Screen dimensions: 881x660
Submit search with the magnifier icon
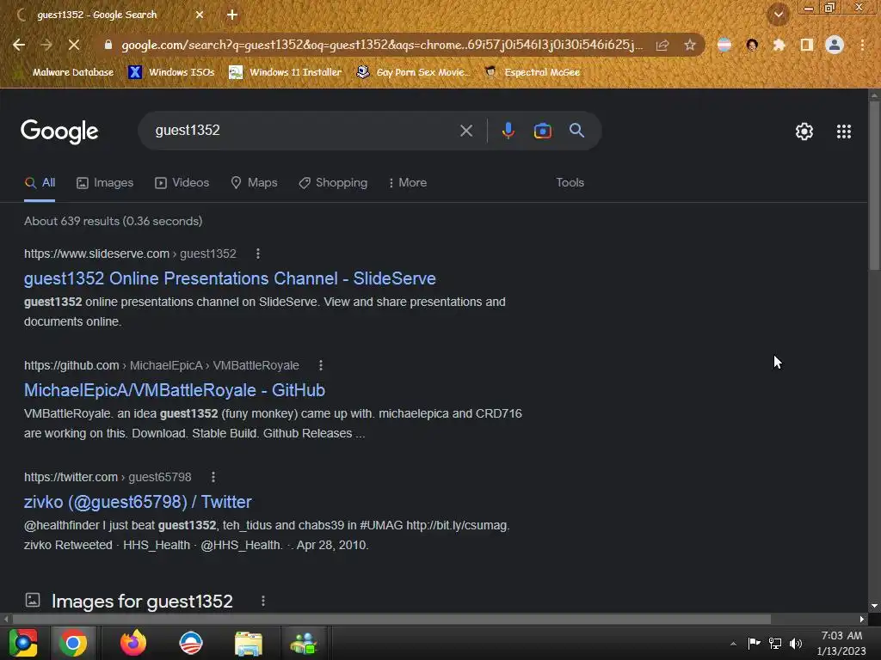click(576, 131)
